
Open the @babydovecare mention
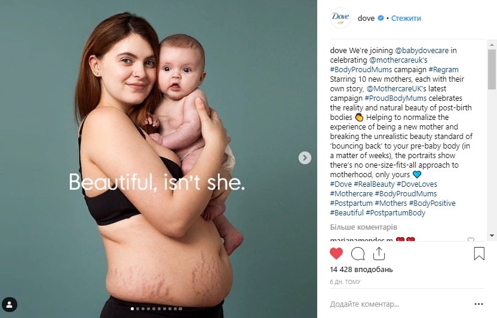click(422, 50)
